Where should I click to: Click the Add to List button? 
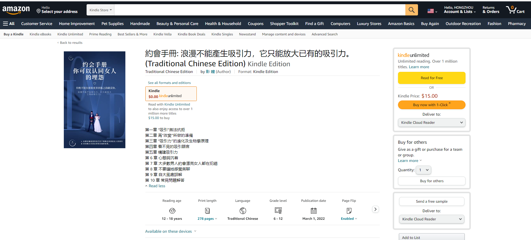coord(431,237)
